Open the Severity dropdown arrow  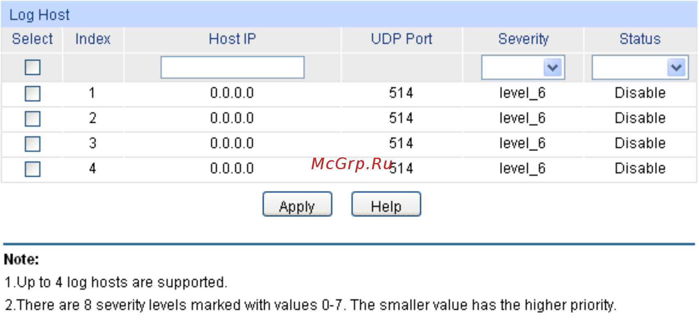(x=553, y=67)
